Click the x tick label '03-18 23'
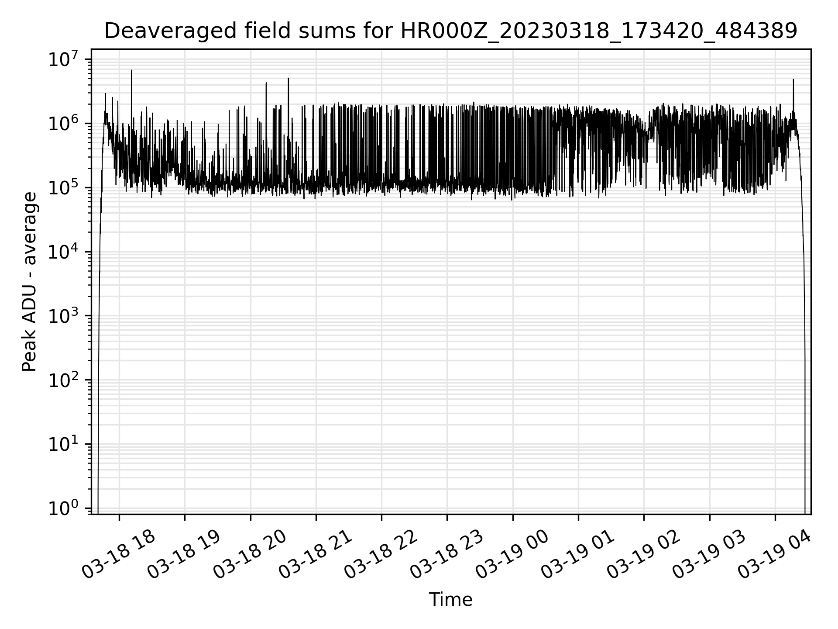The height and width of the screenshot is (629, 838). click(446, 555)
